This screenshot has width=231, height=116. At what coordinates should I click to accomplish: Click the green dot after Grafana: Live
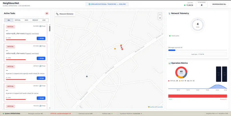(x=112, y=113)
